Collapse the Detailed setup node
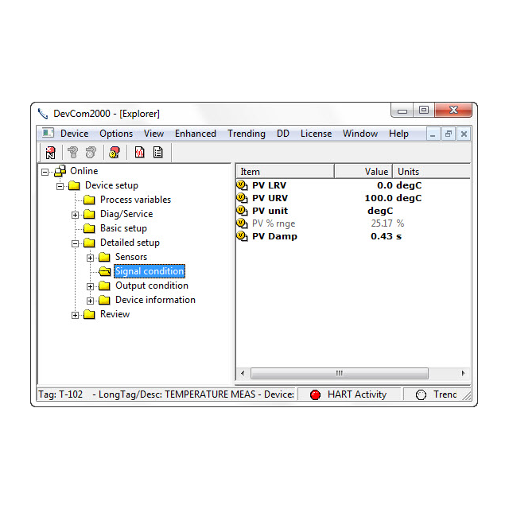This screenshot has height=509, width=509. click(75, 243)
